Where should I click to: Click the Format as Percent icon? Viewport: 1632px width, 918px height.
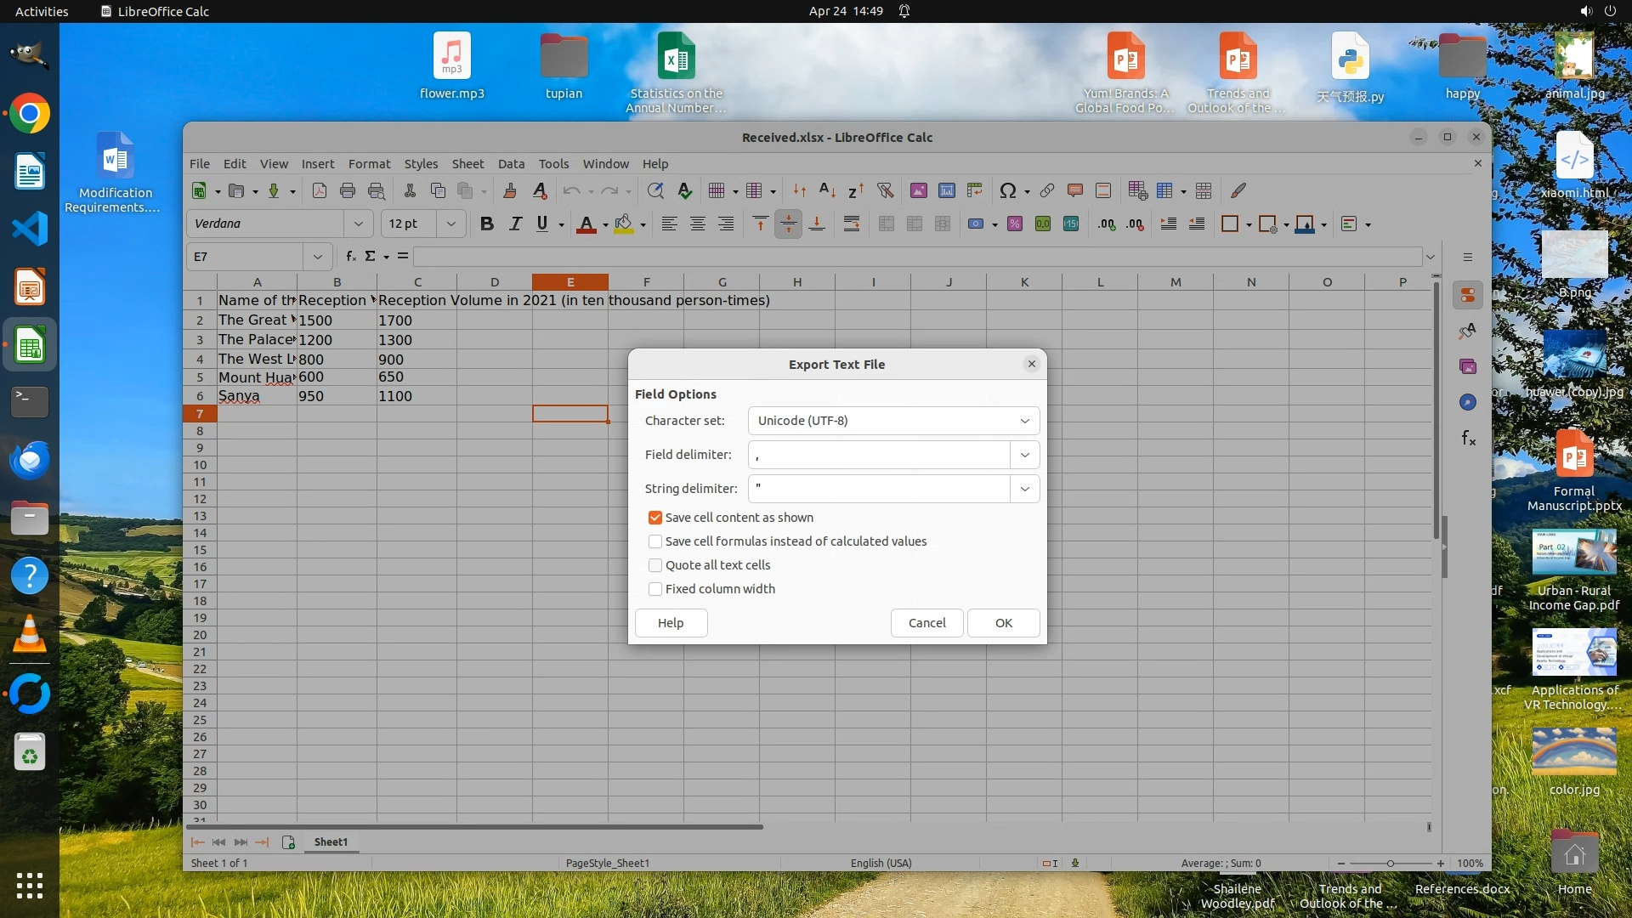click(x=1014, y=224)
